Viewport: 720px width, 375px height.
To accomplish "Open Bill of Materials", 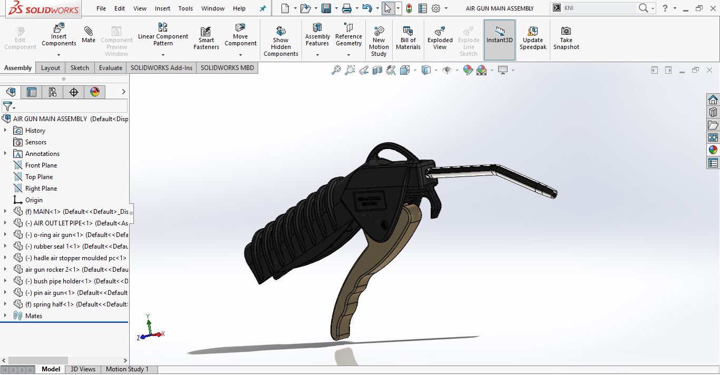I will pyautogui.click(x=408, y=38).
